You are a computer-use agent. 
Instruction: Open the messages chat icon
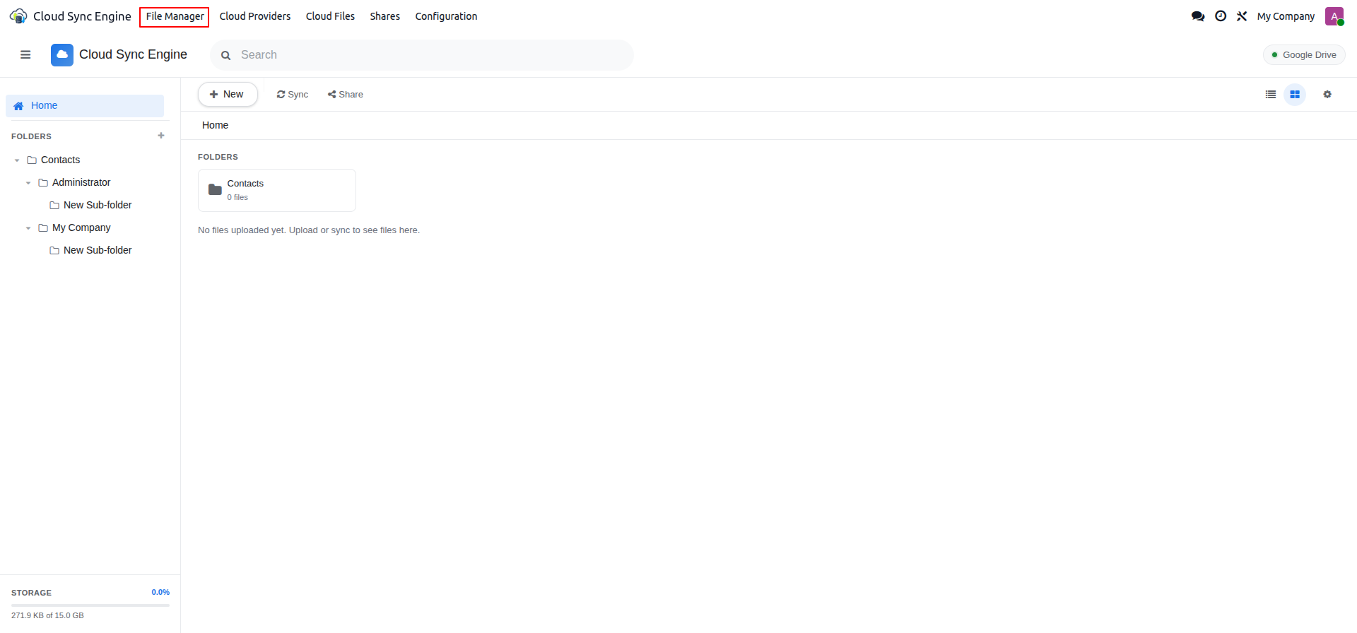click(x=1198, y=16)
